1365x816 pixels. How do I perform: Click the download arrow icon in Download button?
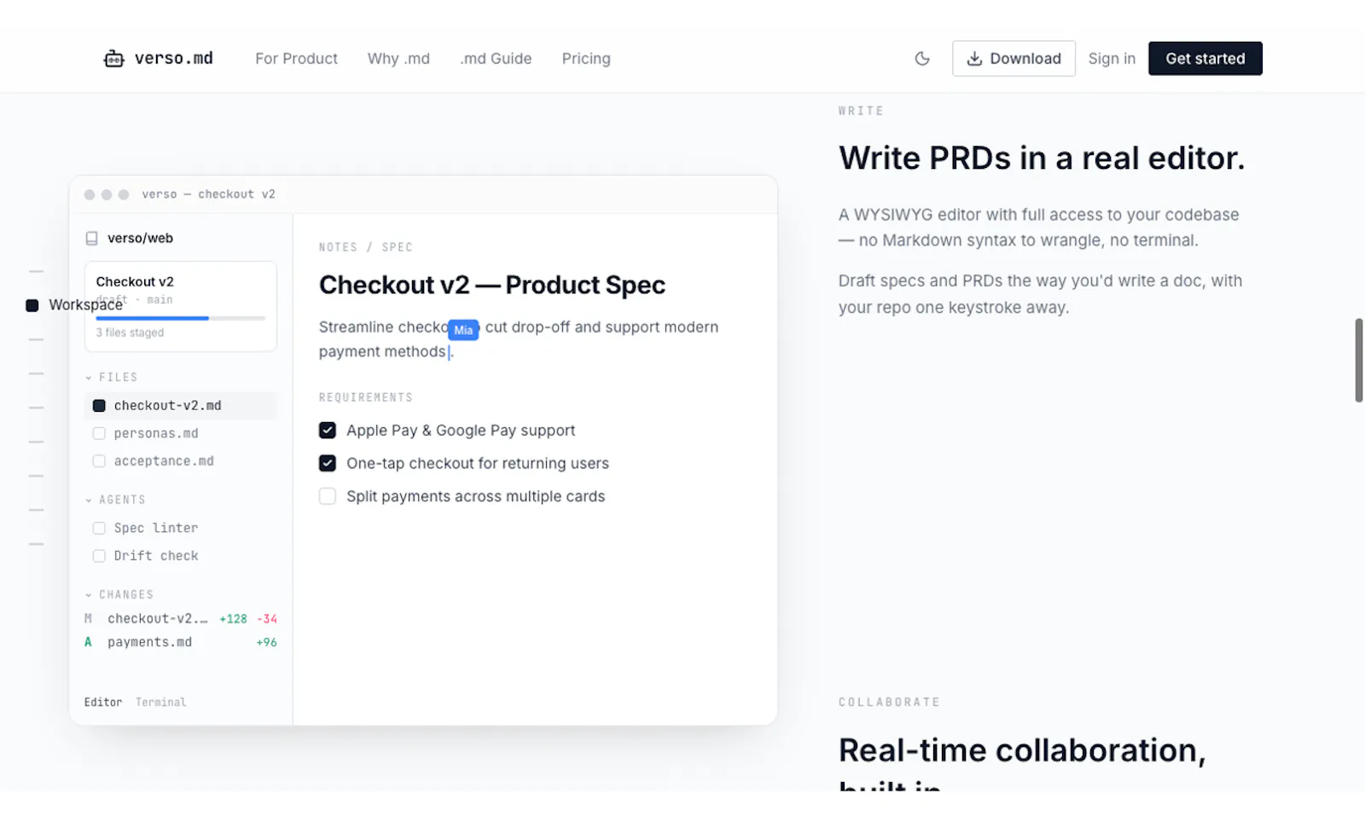[x=974, y=59]
